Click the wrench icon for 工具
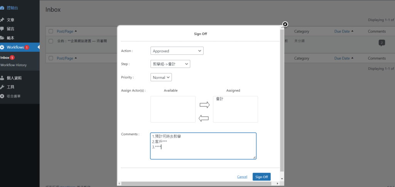Viewport: 395px width, 187px height. click(x=2, y=87)
